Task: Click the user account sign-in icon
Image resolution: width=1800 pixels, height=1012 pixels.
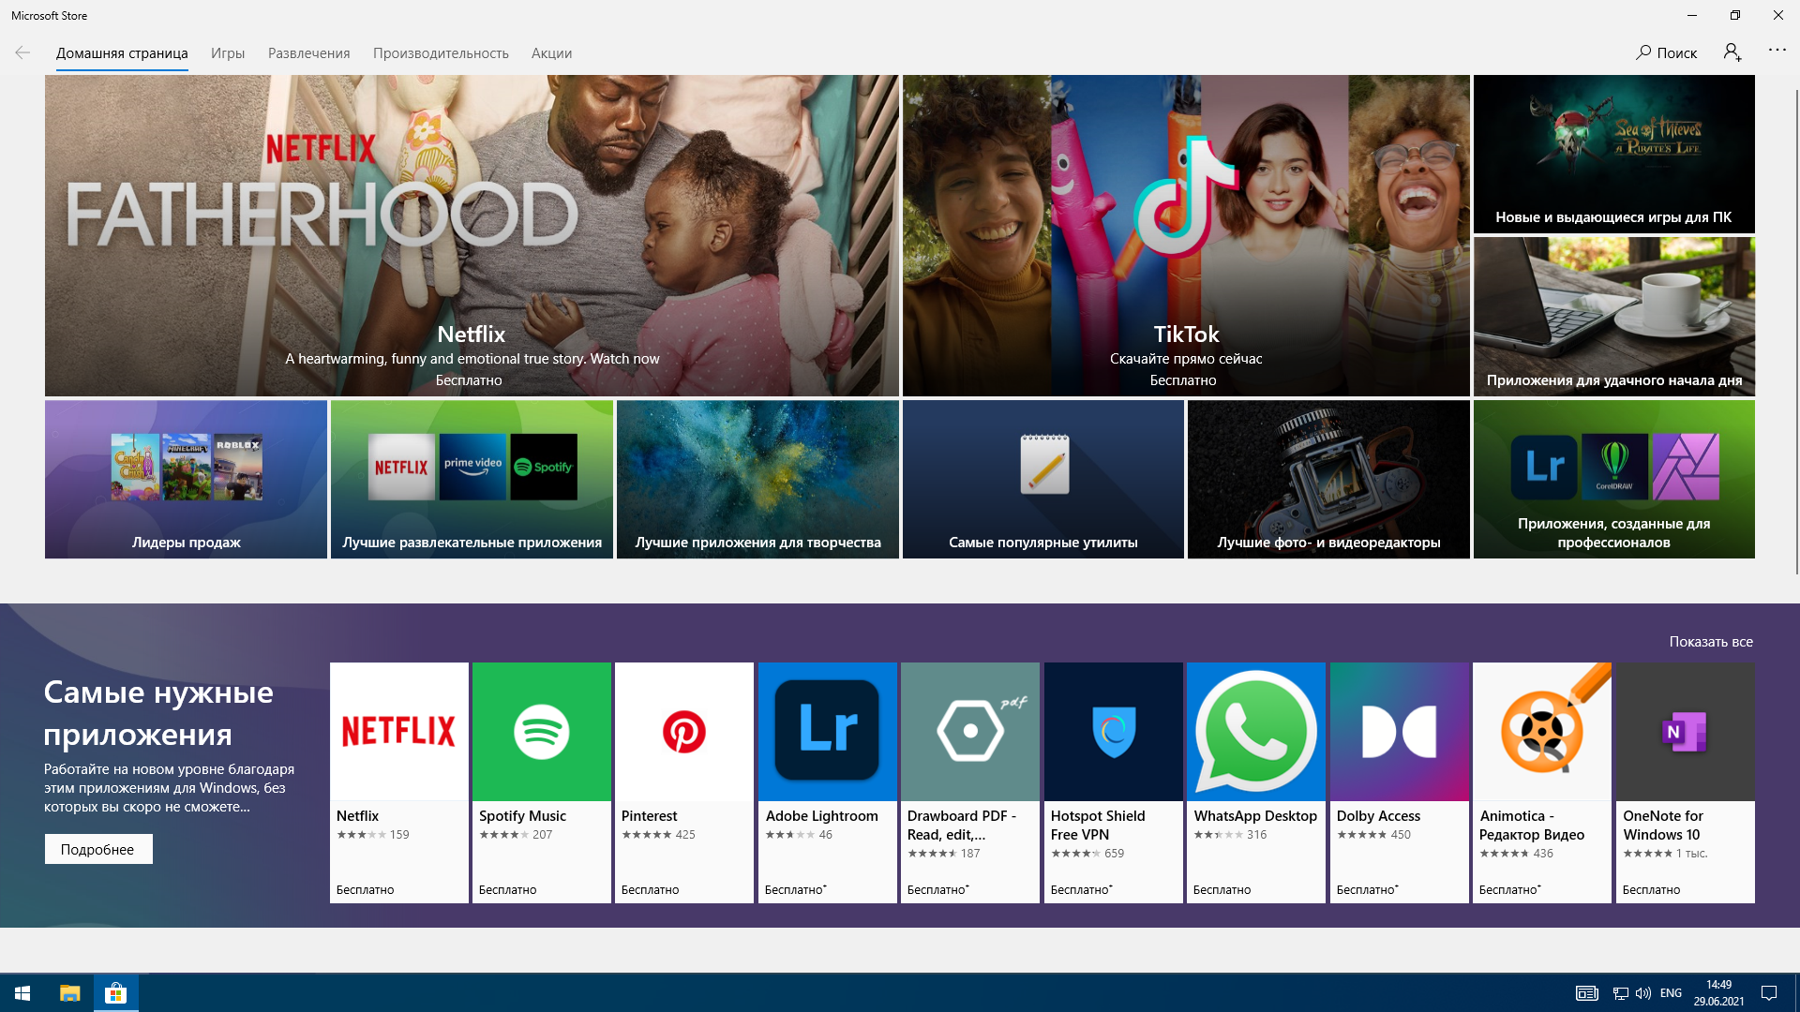Action: (x=1732, y=52)
